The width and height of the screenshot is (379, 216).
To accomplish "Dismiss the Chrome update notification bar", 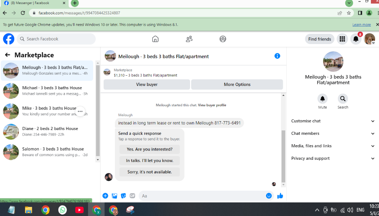I will [x=377, y=25].
